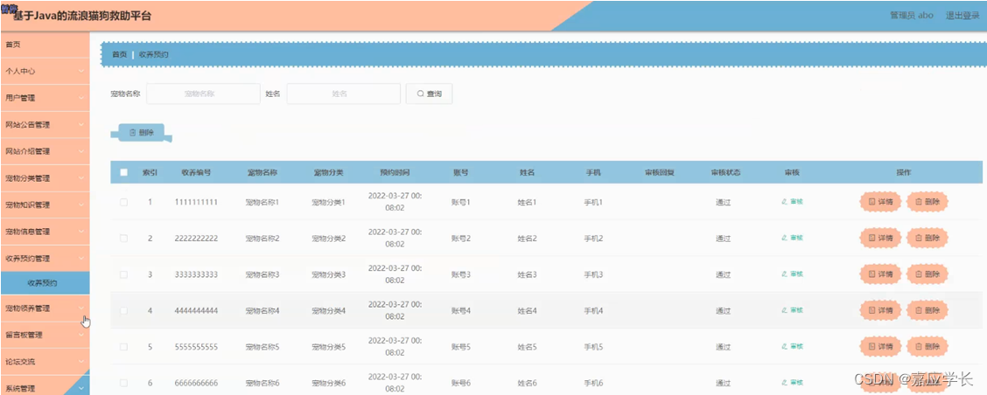Click the bulk 删除 button above the table

[x=141, y=133]
